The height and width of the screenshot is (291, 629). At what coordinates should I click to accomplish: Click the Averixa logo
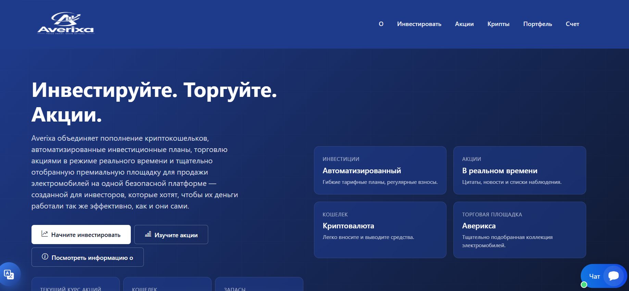65,24
